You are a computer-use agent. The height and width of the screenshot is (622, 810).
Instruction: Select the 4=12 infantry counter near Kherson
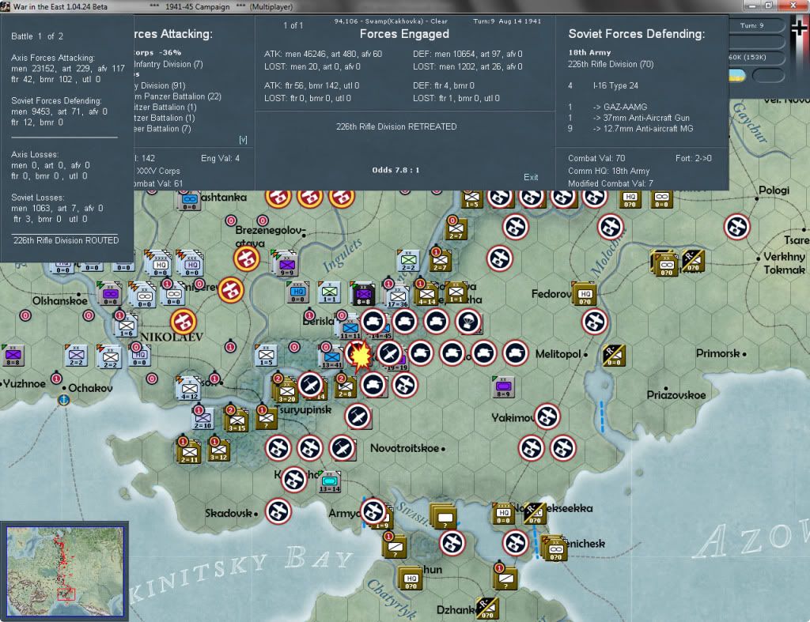[188, 388]
